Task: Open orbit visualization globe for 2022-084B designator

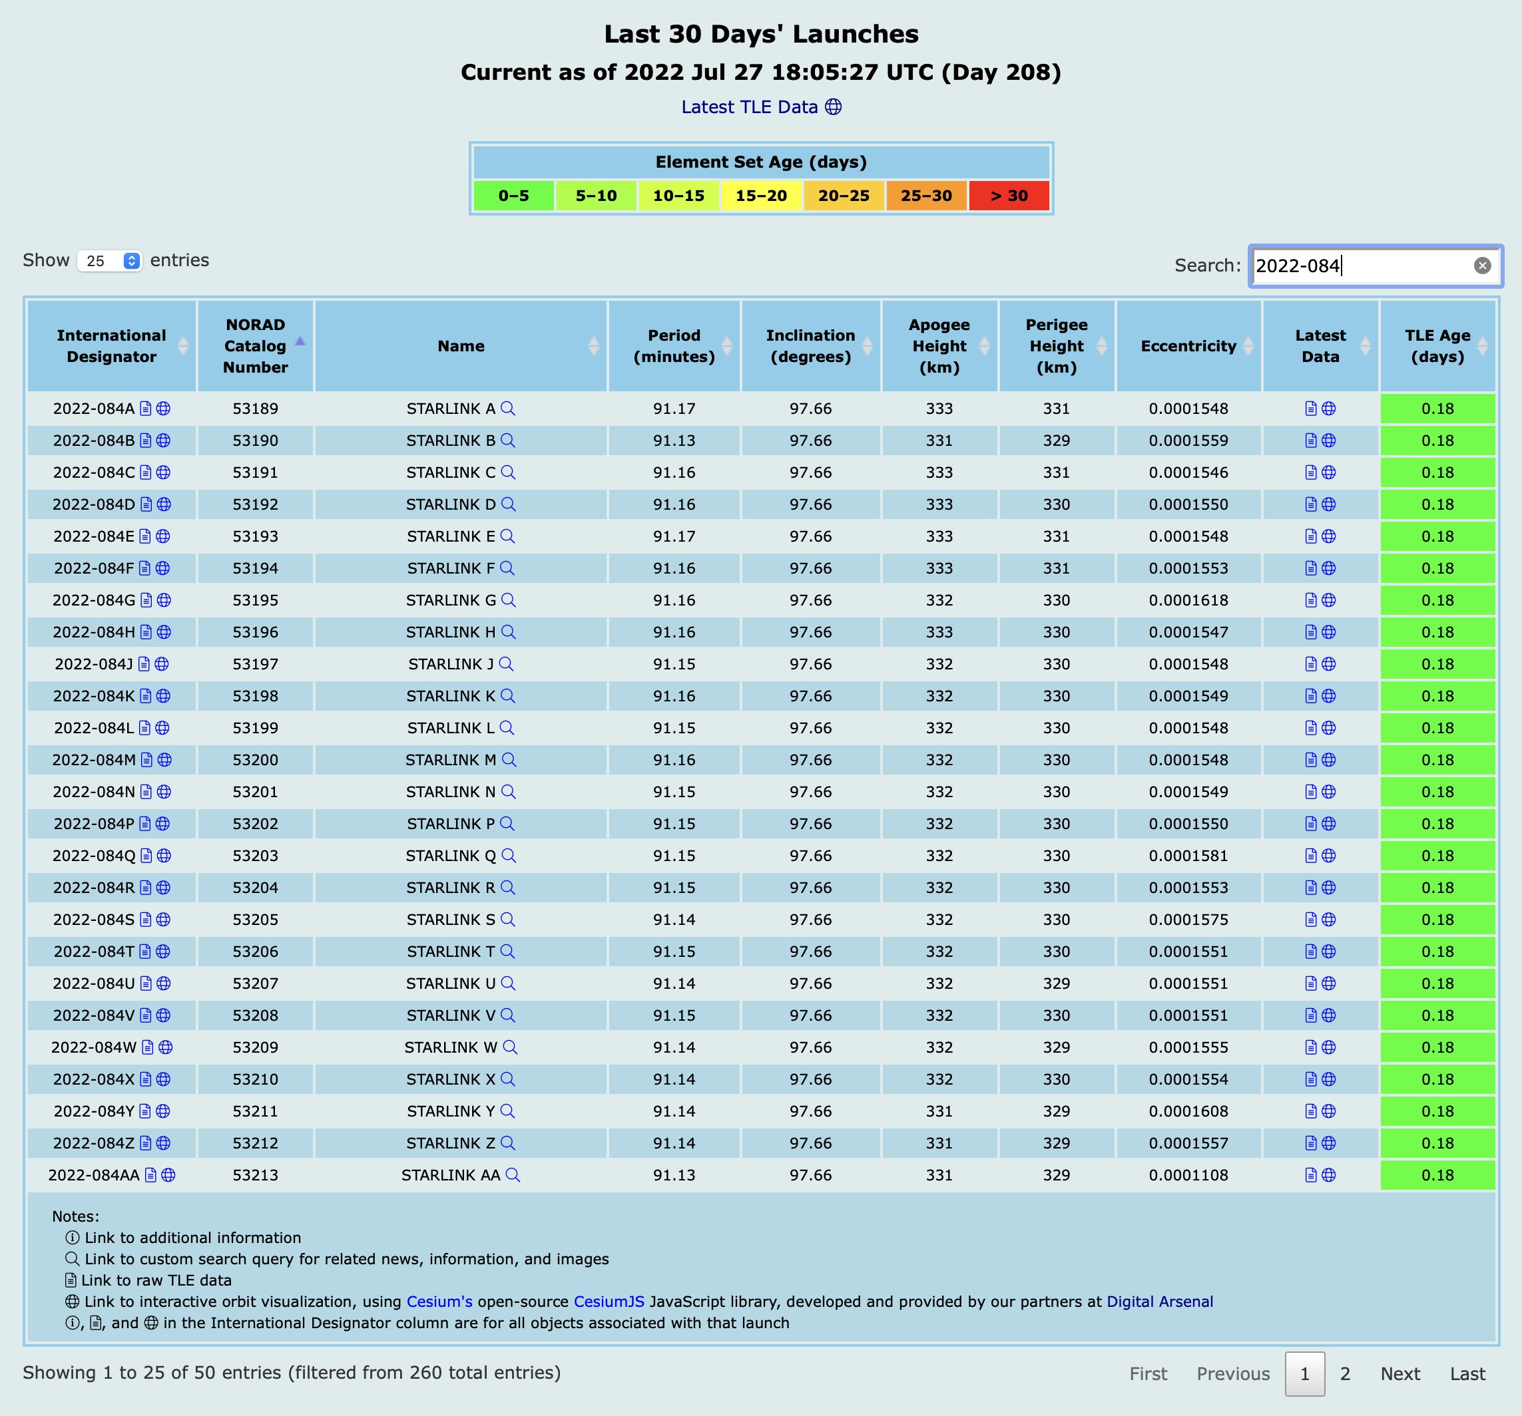Action: pyautogui.click(x=163, y=441)
